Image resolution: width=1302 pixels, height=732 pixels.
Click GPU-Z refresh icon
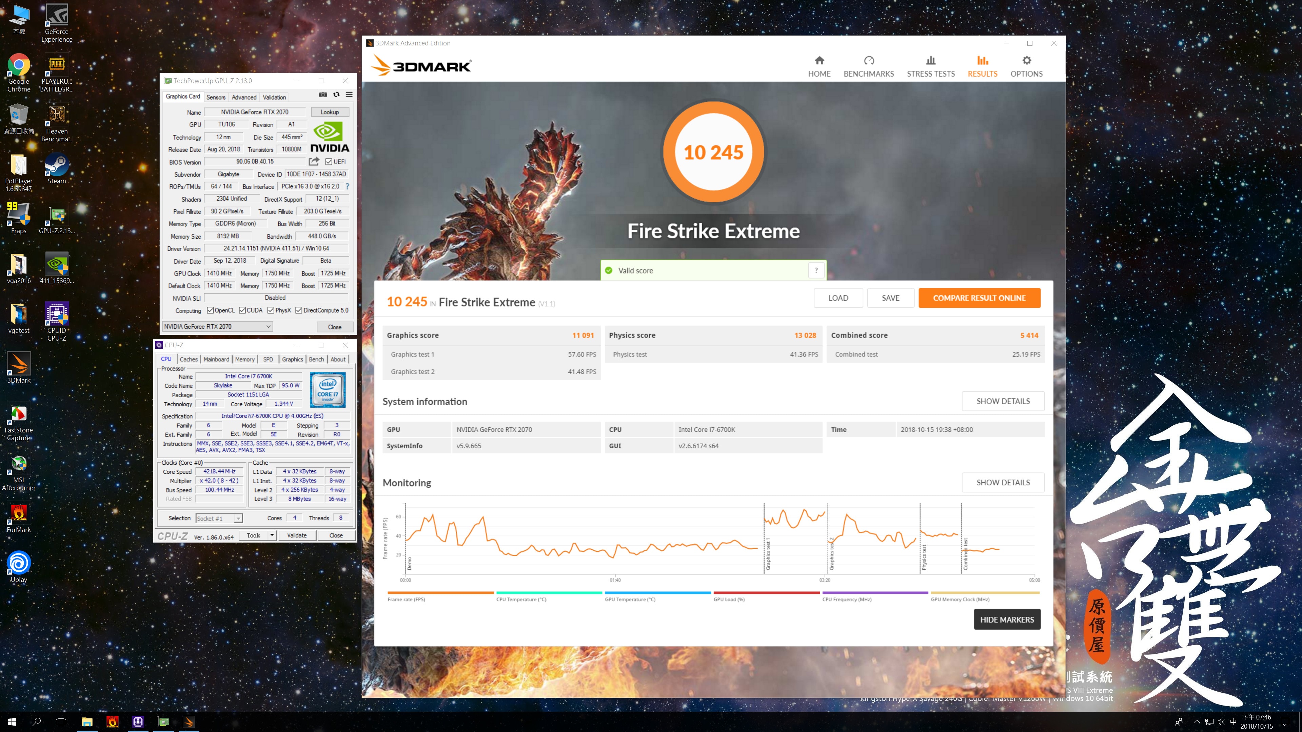(336, 95)
